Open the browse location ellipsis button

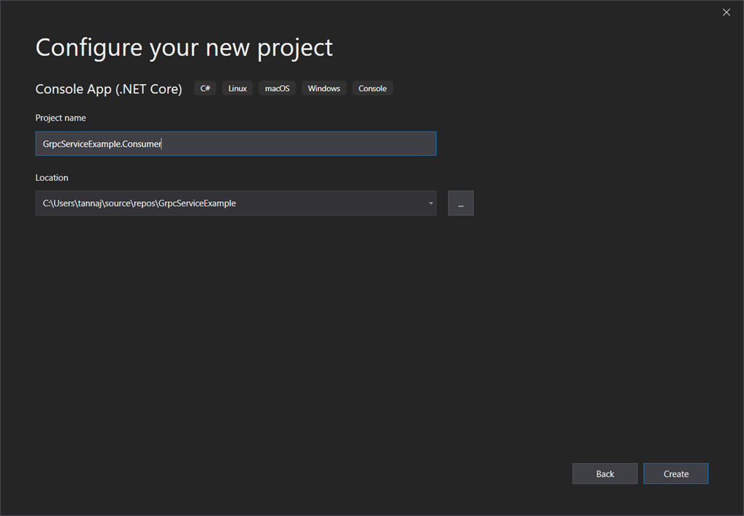(461, 203)
